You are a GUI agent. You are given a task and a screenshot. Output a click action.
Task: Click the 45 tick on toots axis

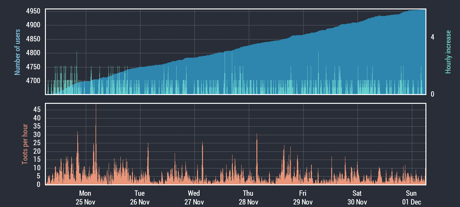pos(37,110)
